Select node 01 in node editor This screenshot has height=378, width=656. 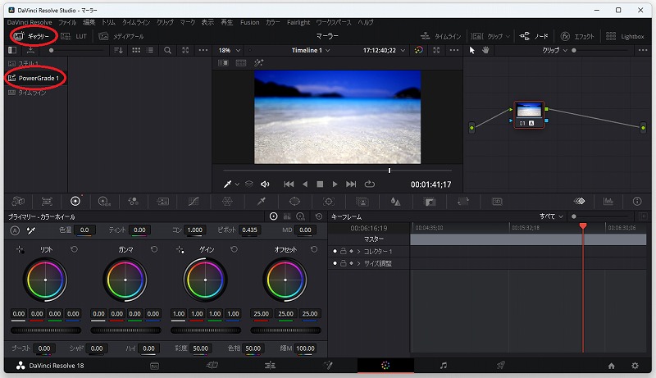(x=529, y=115)
